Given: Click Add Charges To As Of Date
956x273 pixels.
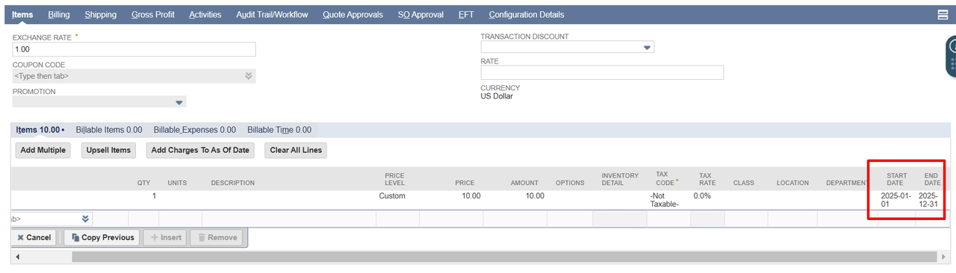Looking at the screenshot, I should click(200, 150).
